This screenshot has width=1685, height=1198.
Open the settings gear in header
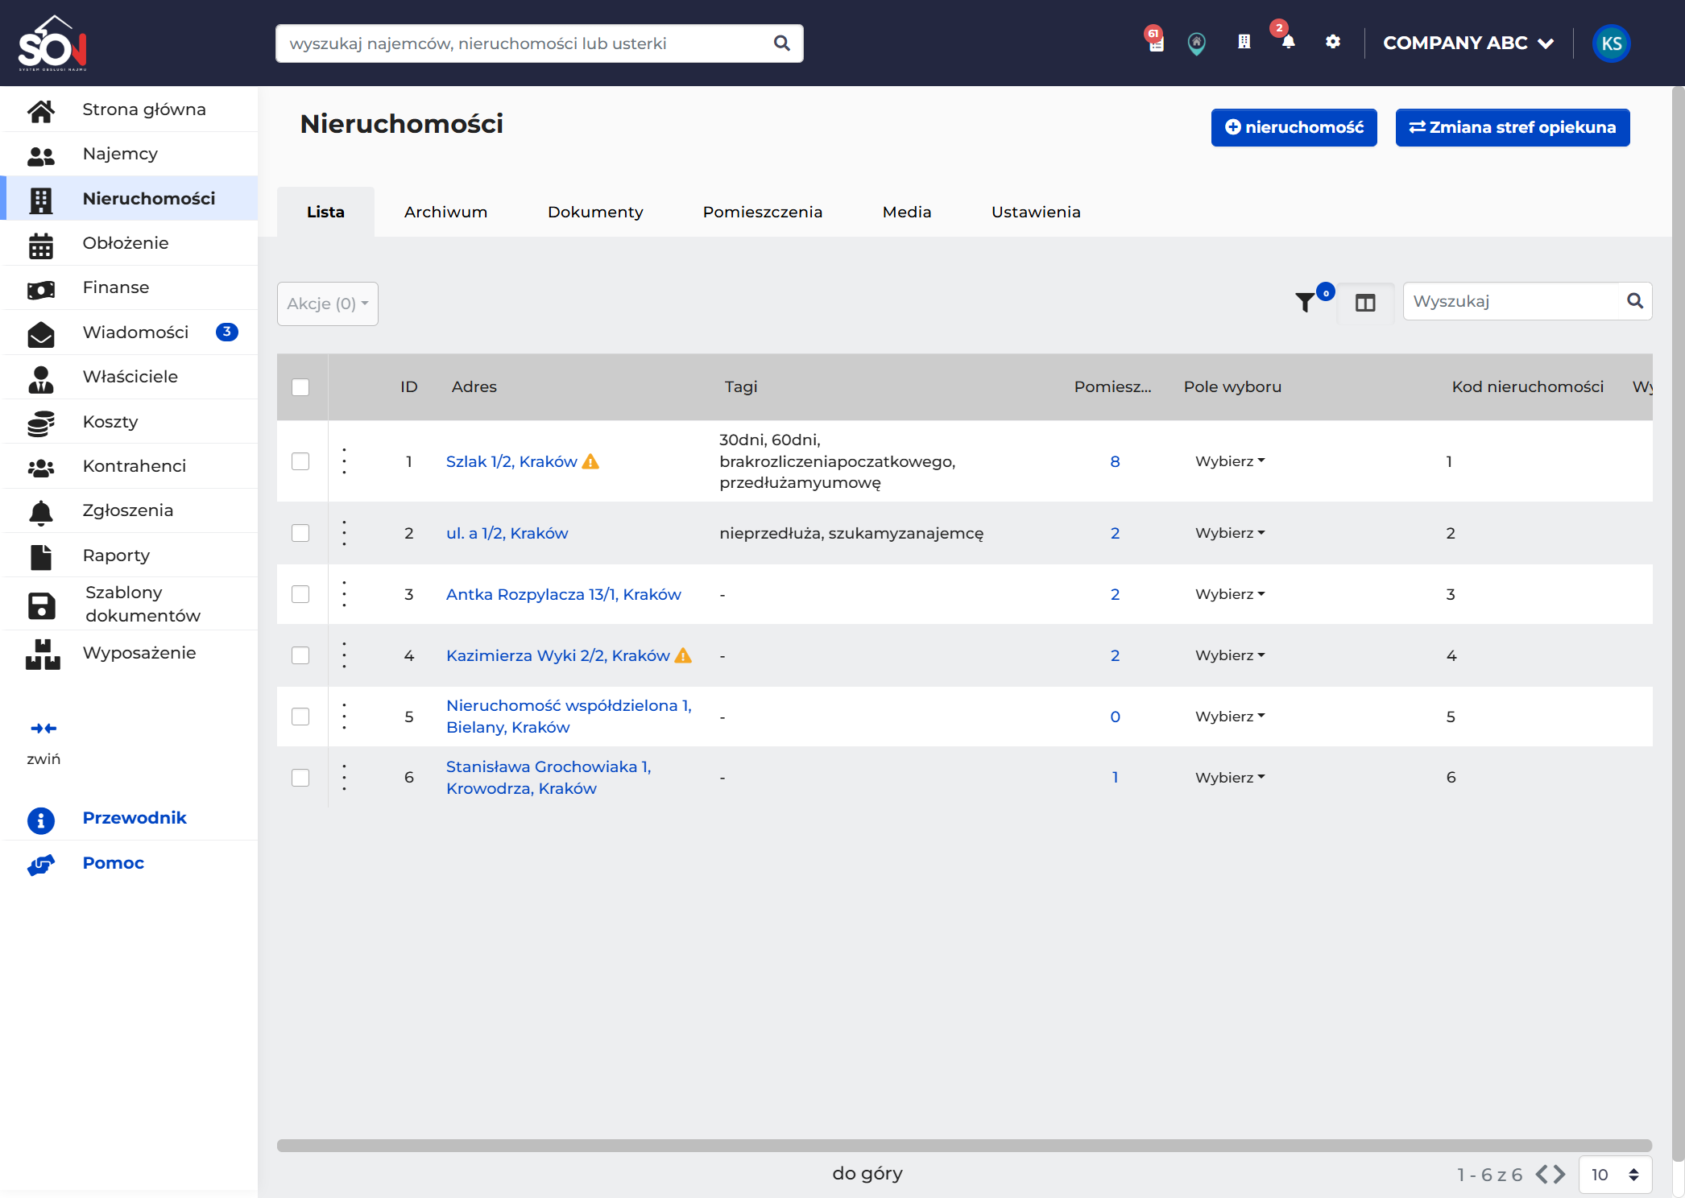coord(1333,42)
